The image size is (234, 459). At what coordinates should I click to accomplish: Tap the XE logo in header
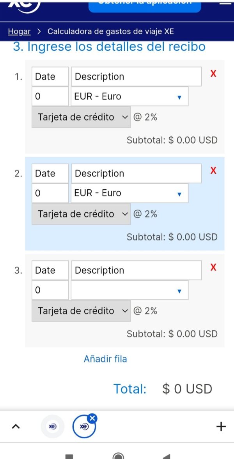(x=24, y=6)
